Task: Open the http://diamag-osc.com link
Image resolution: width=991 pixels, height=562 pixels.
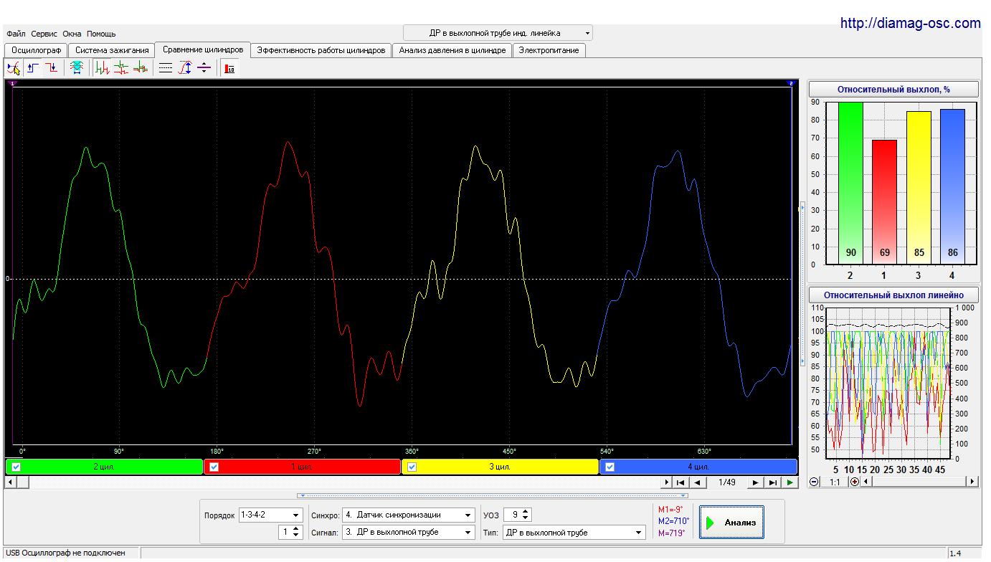Action: pos(910,23)
